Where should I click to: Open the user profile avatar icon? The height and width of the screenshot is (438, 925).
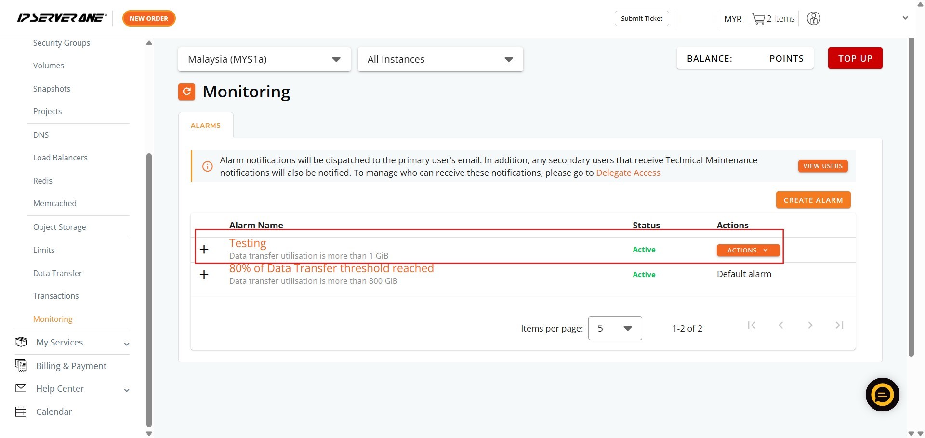813,19
